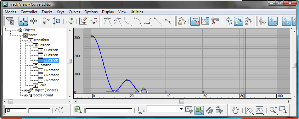Click the key frame field showing 12
This screenshot has height=119, width=299.
coord(16,111)
